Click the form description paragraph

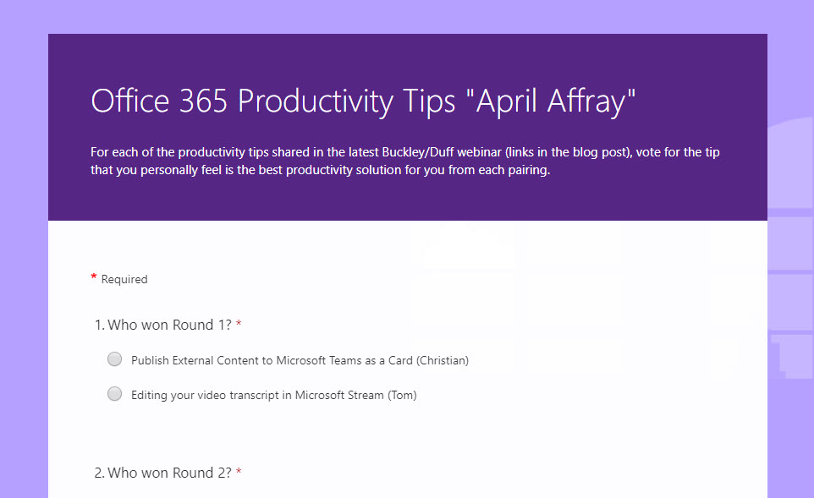pyautogui.click(x=404, y=161)
